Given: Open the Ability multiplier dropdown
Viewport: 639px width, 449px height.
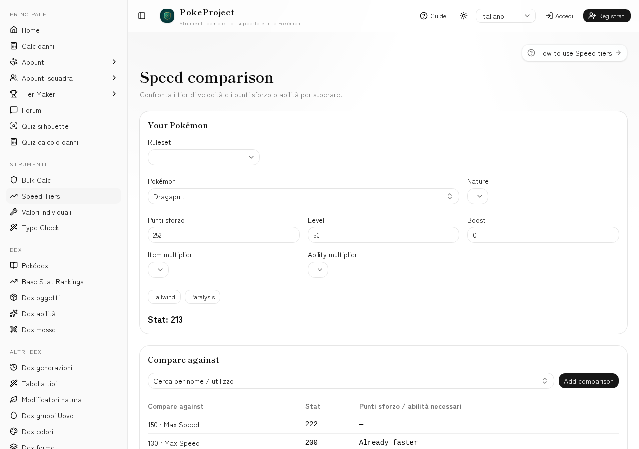Looking at the screenshot, I should (318, 270).
